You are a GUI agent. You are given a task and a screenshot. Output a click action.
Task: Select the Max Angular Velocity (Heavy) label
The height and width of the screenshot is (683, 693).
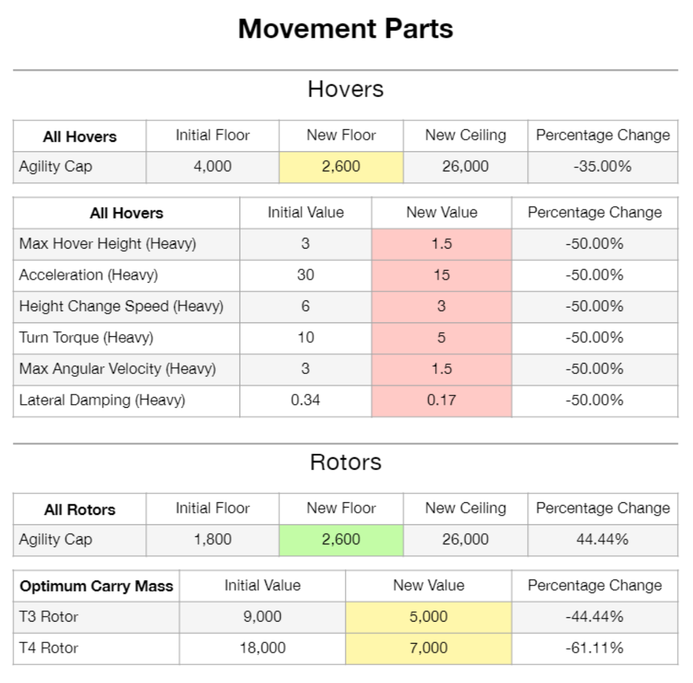118,369
